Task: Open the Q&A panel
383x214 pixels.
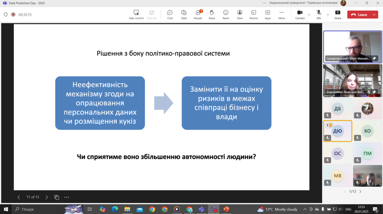Action: tap(184, 15)
